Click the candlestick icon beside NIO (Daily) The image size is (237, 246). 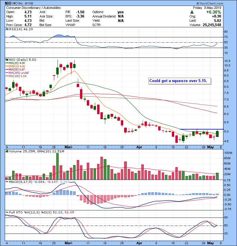click(7, 60)
